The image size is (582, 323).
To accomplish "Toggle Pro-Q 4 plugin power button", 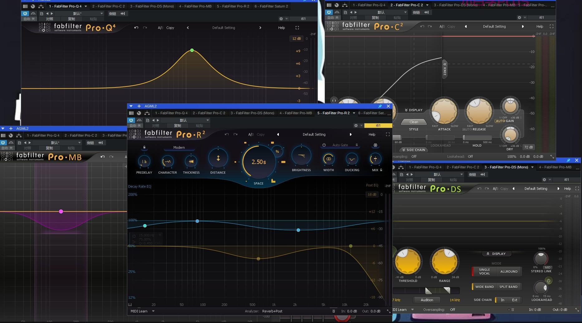I will (x=25, y=14).
